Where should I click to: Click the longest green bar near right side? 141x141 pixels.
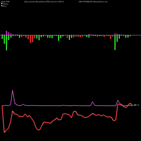click(x=115, y=43)
